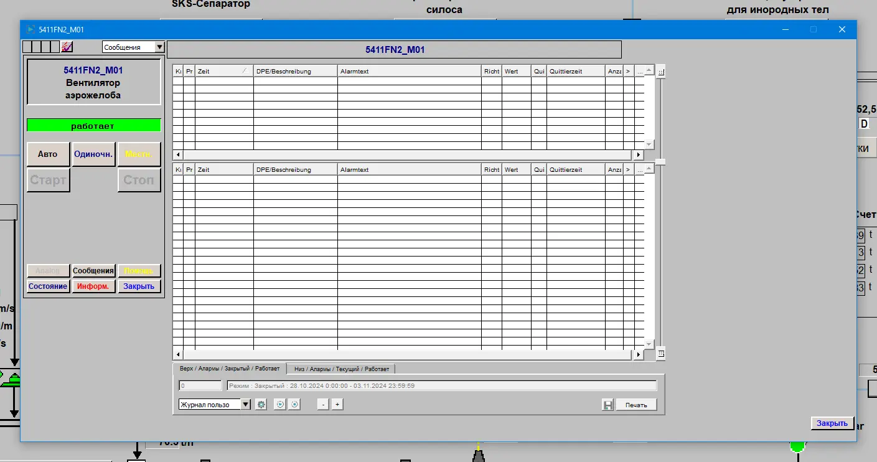This screenshot has width=877, height=462.
Task: Click Wert column header in lower table
Action: click(517, 169)
